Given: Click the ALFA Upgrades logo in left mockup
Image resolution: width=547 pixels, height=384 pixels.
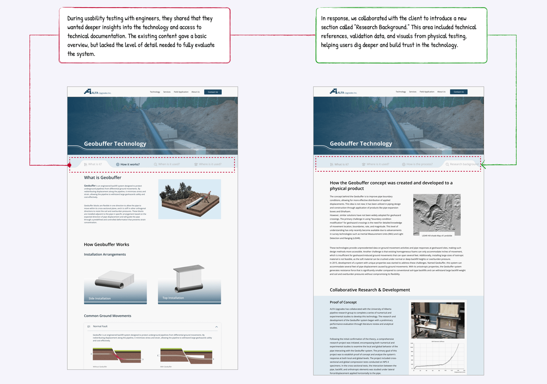Looking at the screenshot, I should 97,92.
